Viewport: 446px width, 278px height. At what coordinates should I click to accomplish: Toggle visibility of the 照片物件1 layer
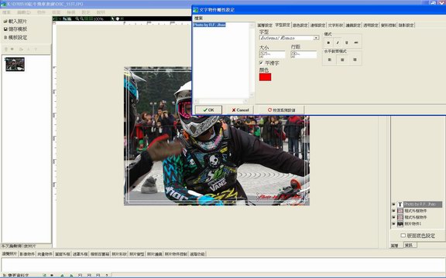pyautogui.click(x=393, y=224)
